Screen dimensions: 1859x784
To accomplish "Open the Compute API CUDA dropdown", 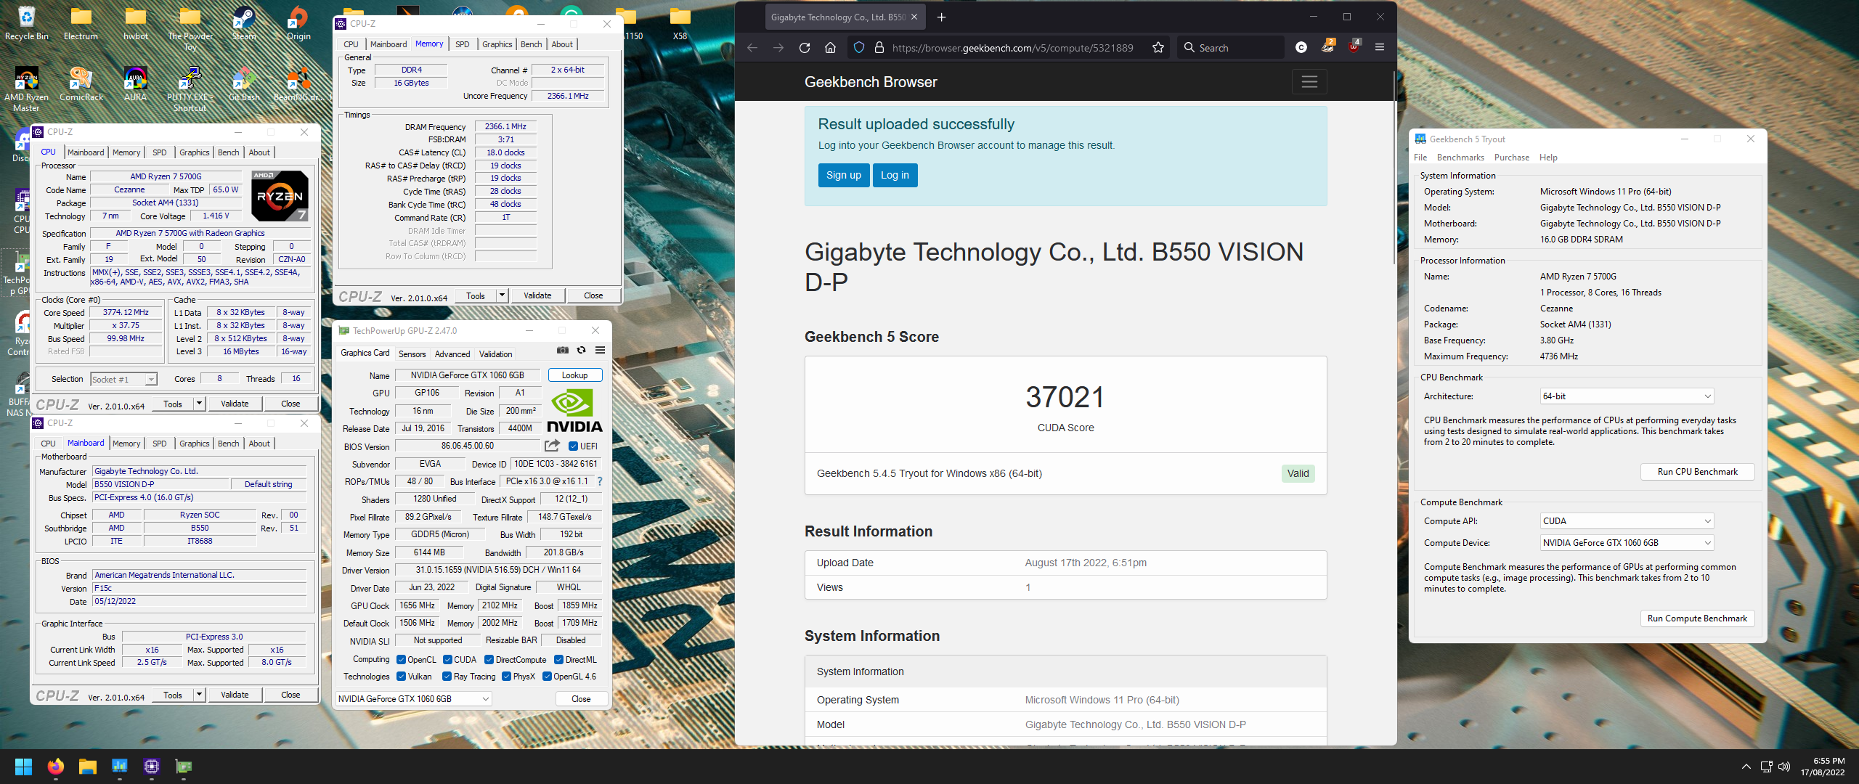I will pos(1627,521).
